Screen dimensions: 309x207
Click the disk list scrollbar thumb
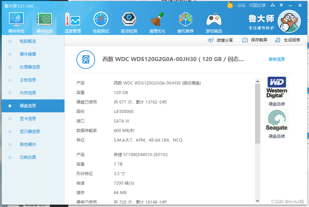coord(257,114)
